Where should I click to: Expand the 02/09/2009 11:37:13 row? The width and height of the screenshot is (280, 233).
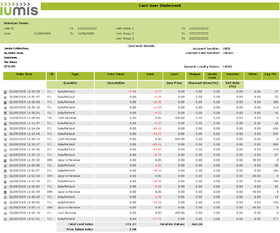(6, 155)
